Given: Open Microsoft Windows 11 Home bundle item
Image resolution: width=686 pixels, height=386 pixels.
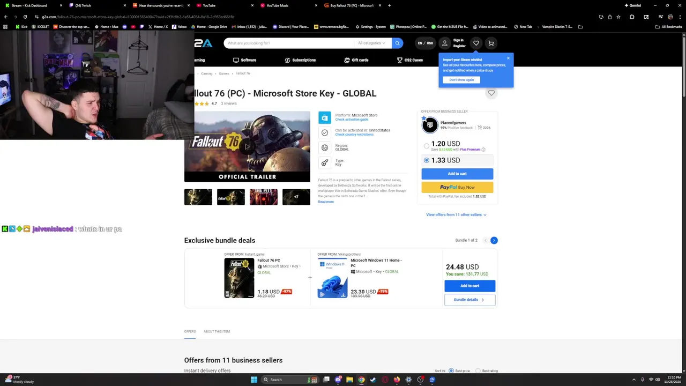Looking at the screenshot, I should point(376,263).
